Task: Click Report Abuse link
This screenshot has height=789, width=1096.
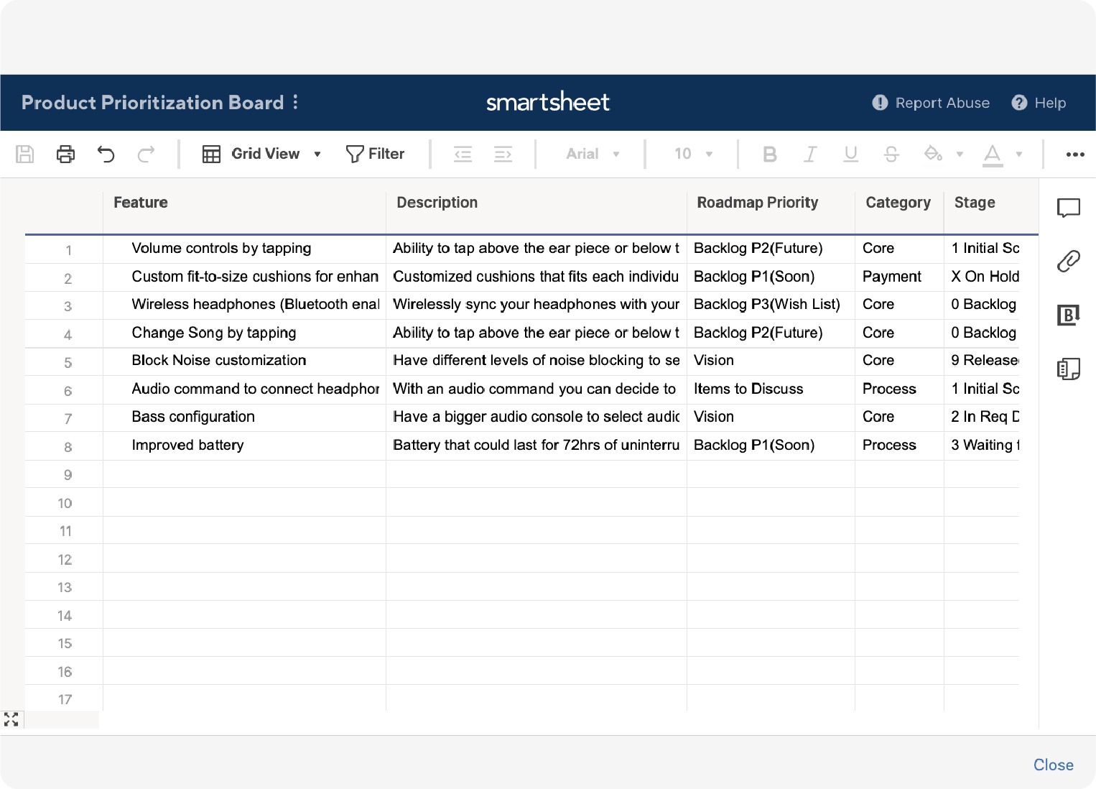Action: [942, 103]
